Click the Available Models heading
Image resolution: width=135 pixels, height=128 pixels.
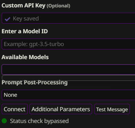(x=25, y=57)
